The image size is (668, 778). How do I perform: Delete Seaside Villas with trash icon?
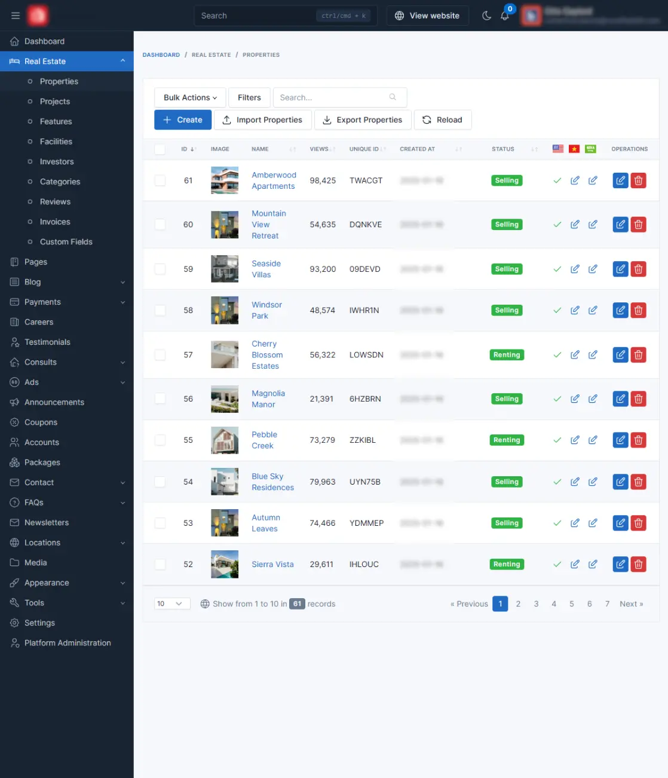(638, 269)
